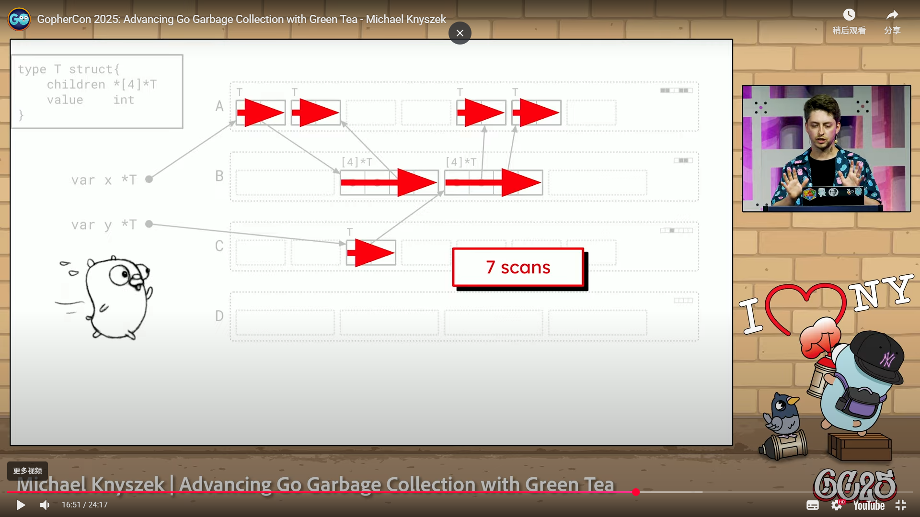This screenshot has height=517, width=920.
Task: Click the Share arrow icon
Action: coord(892,15)
